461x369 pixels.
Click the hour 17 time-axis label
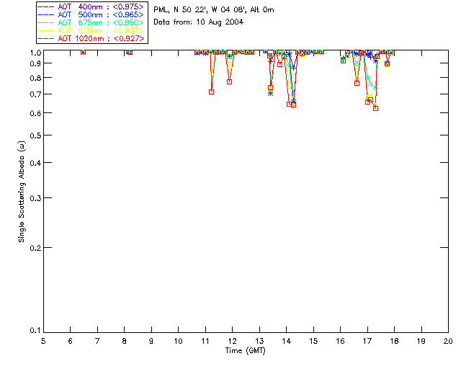tap(367, 341)
